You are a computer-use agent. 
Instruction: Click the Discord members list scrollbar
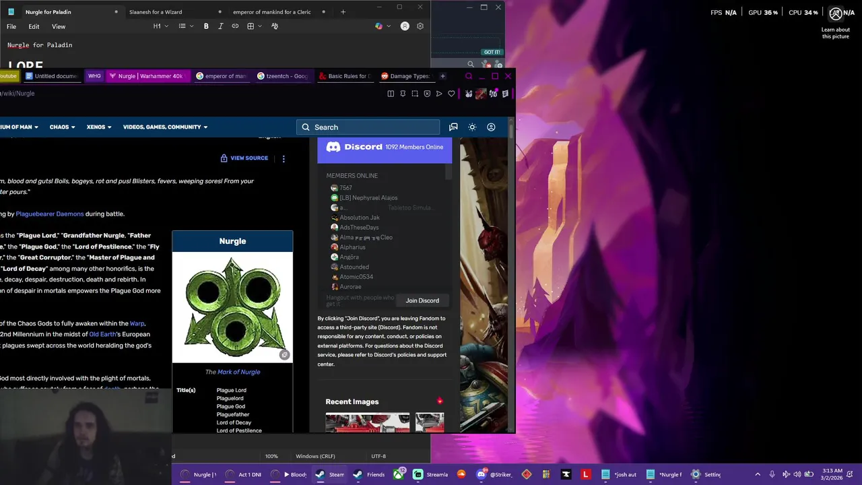click(x=448, y=173)
